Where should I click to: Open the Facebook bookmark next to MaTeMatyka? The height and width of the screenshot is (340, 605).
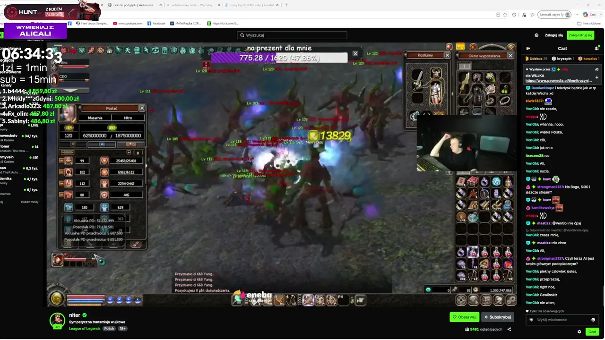point(156,23)
